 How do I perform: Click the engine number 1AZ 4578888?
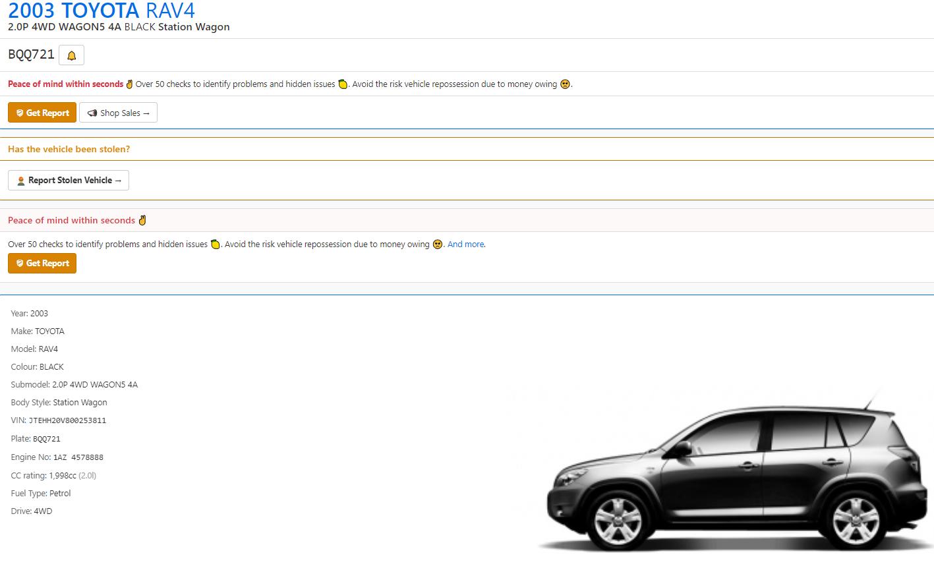[78, 457]
